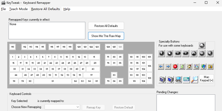
Task: Select wide keyboard key 43
Action: coord(93,69)
